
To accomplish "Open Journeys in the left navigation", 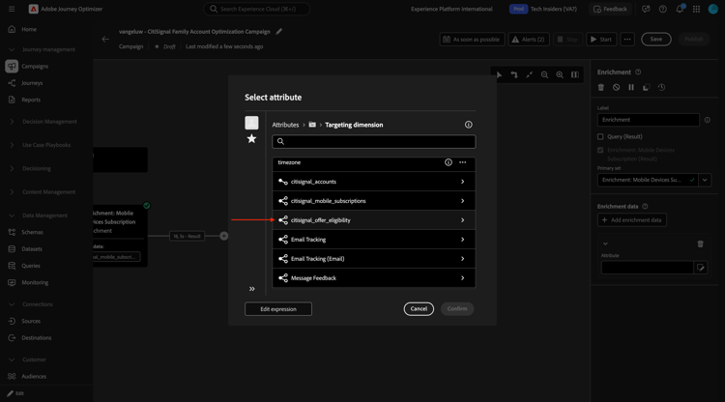I will pos(32,83).
